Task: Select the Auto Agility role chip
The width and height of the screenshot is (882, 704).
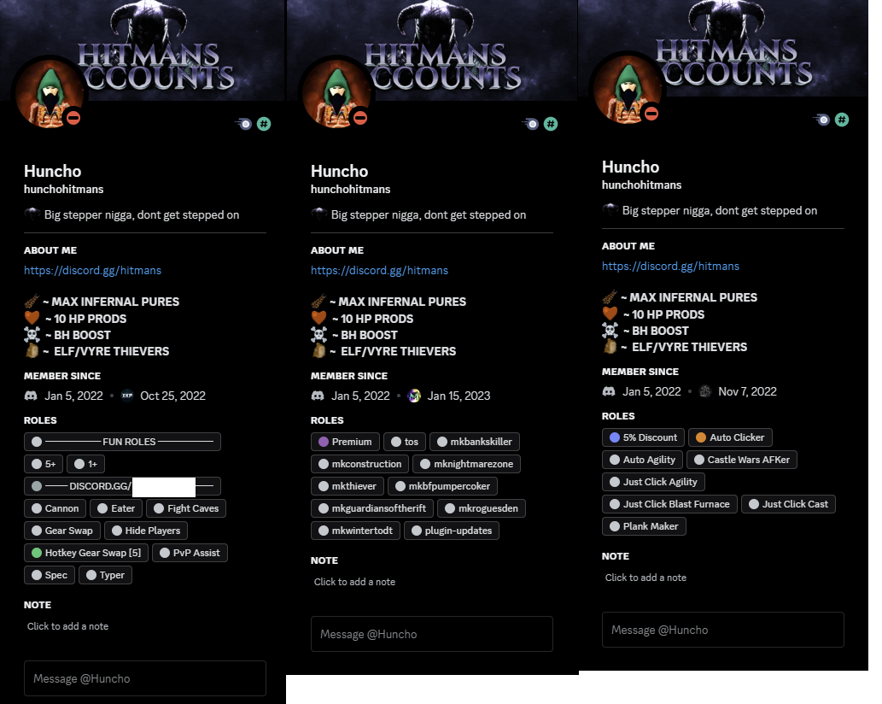Action: coord(642,459)
